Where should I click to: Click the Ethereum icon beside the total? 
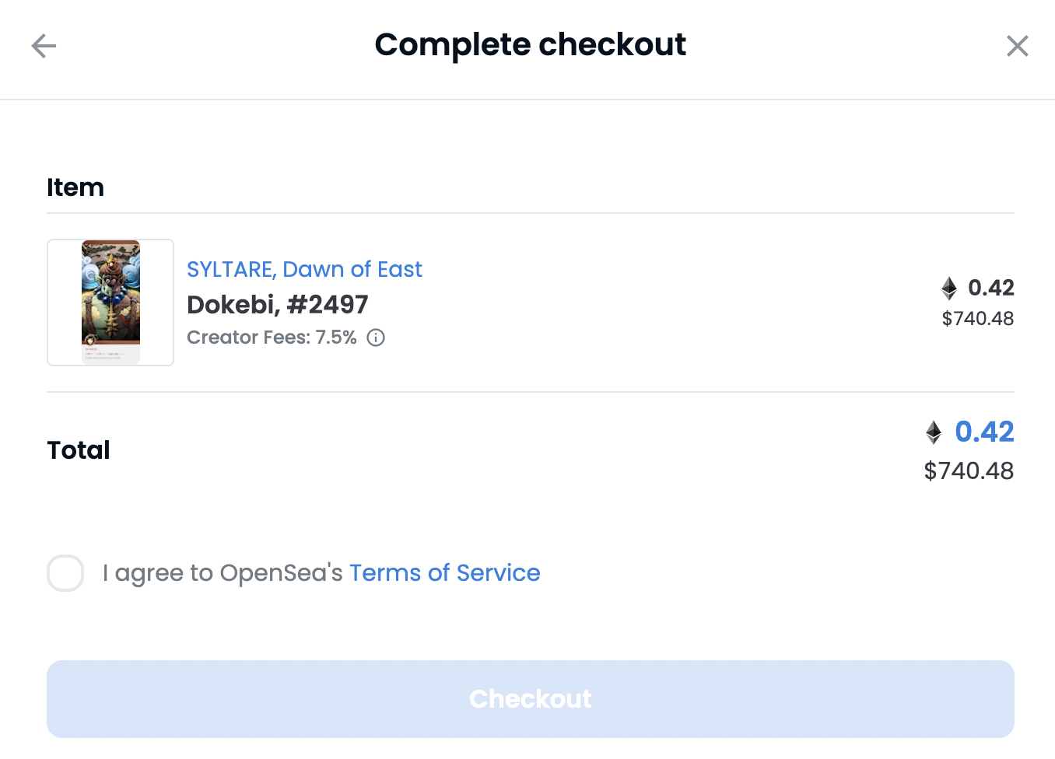coord(934,432)
